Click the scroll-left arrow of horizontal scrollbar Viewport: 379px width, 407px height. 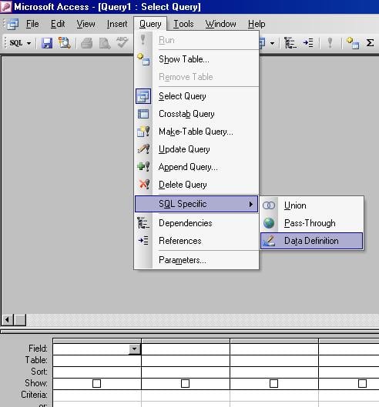8,319
